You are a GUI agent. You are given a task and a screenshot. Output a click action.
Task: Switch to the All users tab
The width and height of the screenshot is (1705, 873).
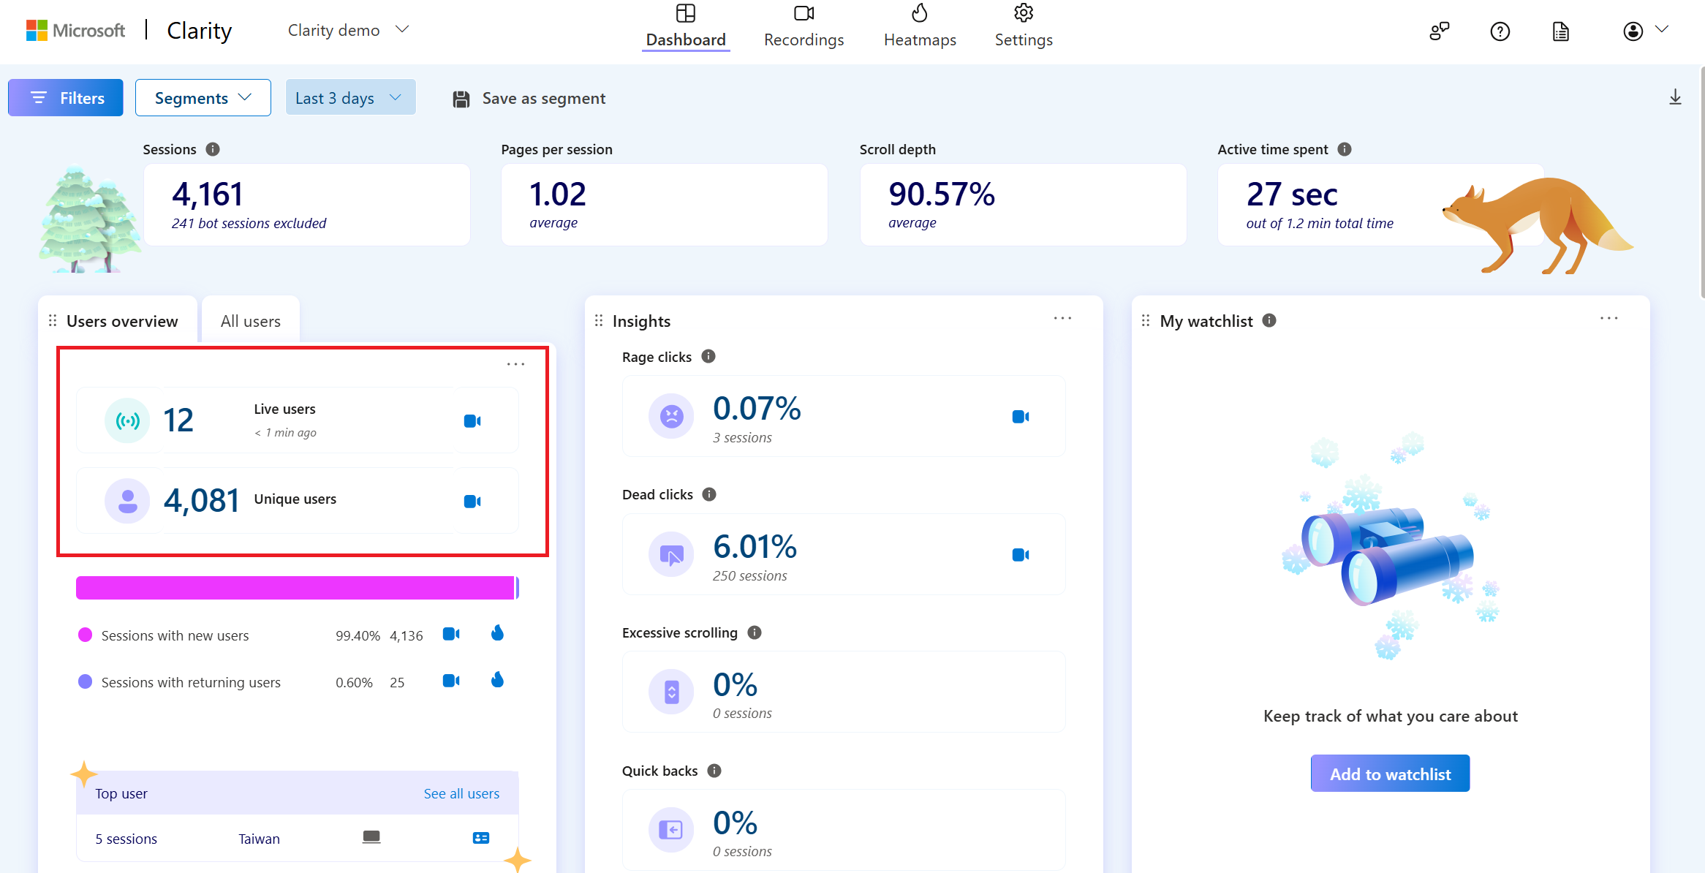[250, 321]
